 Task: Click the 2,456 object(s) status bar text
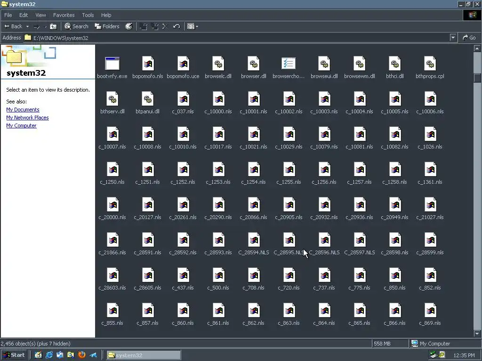[35, 344]
